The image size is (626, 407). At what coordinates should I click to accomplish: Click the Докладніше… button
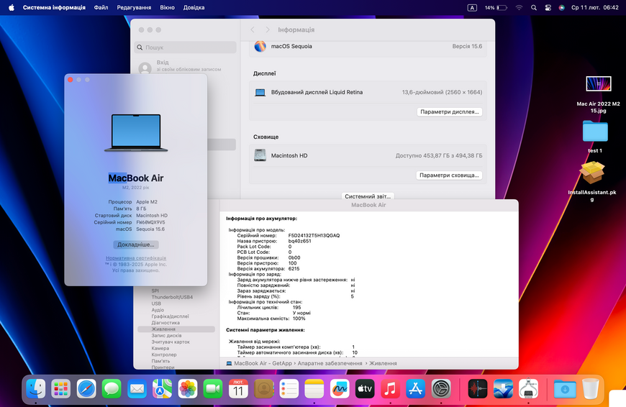point(136,244)
